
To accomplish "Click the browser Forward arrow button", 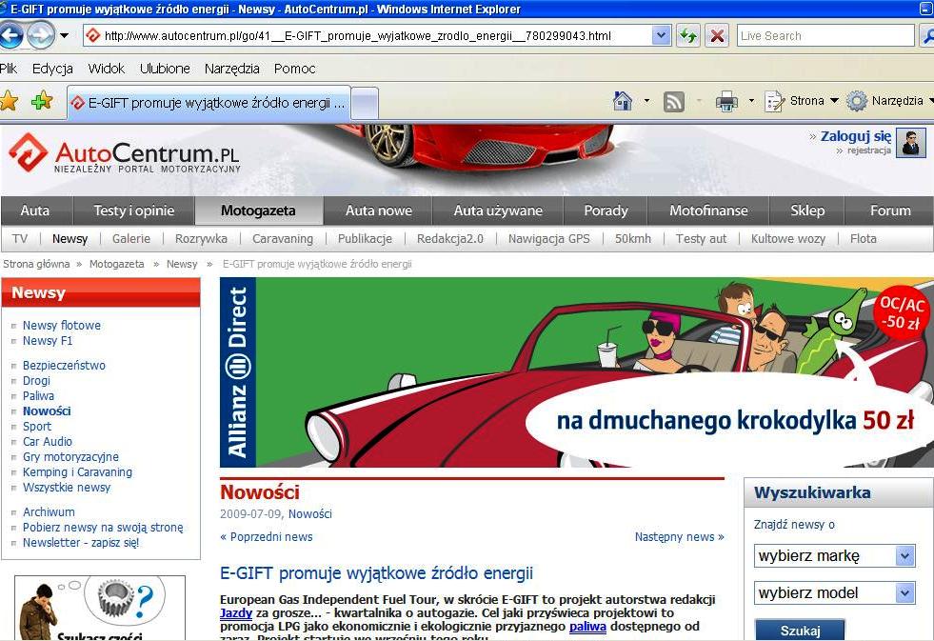I will 41,36.
